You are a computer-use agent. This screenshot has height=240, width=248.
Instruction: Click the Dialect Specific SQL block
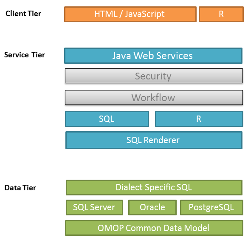tap(154, 187)
